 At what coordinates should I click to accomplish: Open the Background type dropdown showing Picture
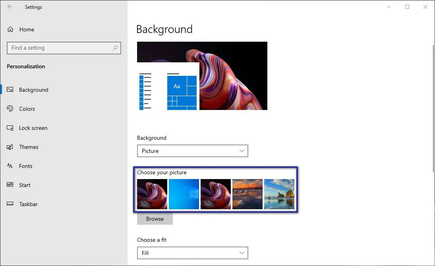coord(193,151)
